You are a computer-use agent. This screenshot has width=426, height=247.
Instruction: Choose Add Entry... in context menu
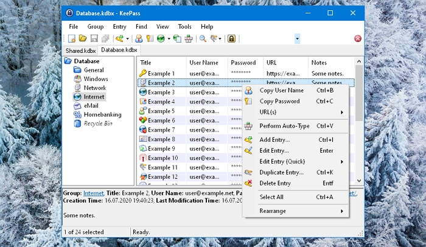click(295, 140)
